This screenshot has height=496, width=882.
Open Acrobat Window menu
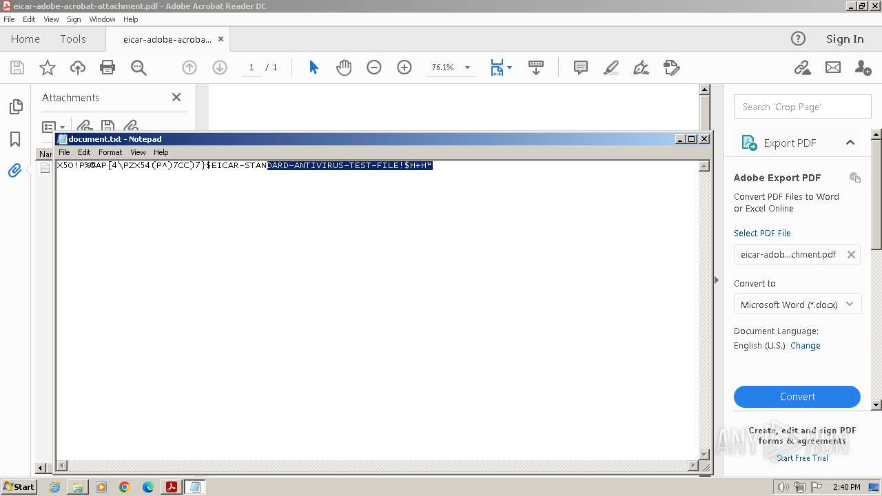pos(102,19)
